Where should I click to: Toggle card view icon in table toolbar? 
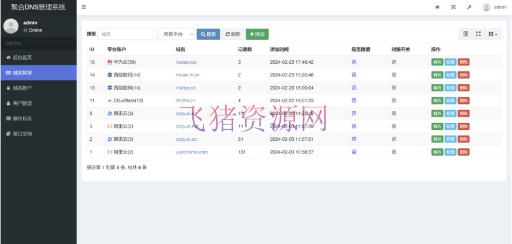click(465, 34)
